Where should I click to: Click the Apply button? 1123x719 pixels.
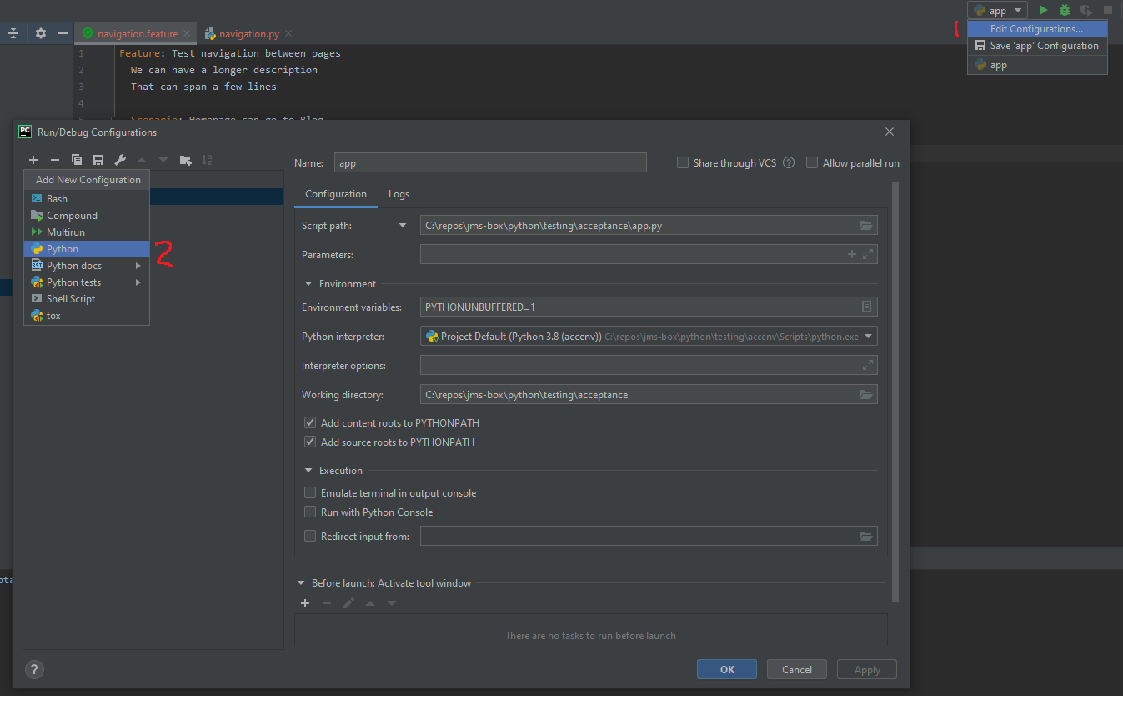tap(867, 669)
